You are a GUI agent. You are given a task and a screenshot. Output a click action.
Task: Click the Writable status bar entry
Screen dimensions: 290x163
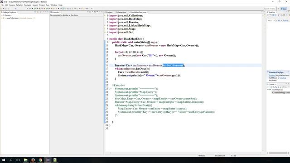point(202,156)
